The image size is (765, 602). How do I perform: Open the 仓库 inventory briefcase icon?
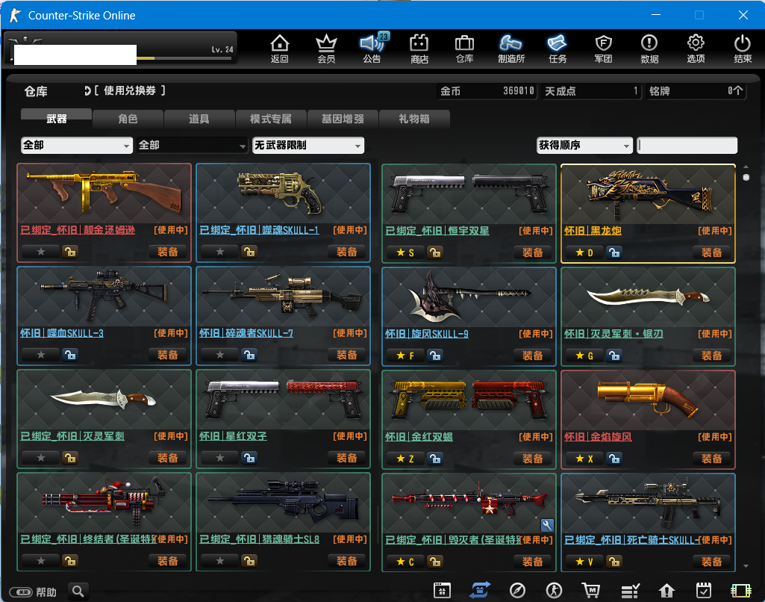464,49
